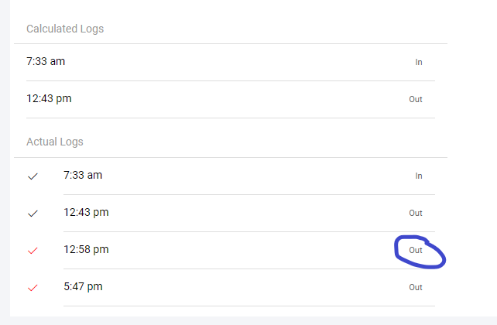
Task: Click the divider line below Actual Logs heading
Action: [x=231, y=158]
